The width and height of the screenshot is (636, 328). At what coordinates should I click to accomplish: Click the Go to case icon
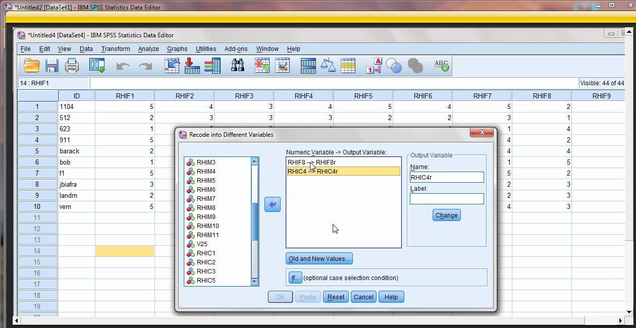(172, 66)
